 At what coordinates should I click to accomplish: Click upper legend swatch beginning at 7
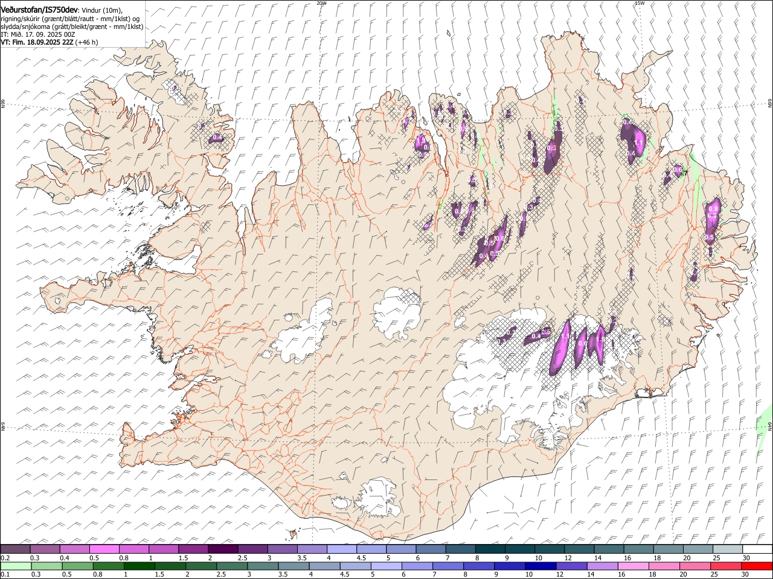(460, 549)
